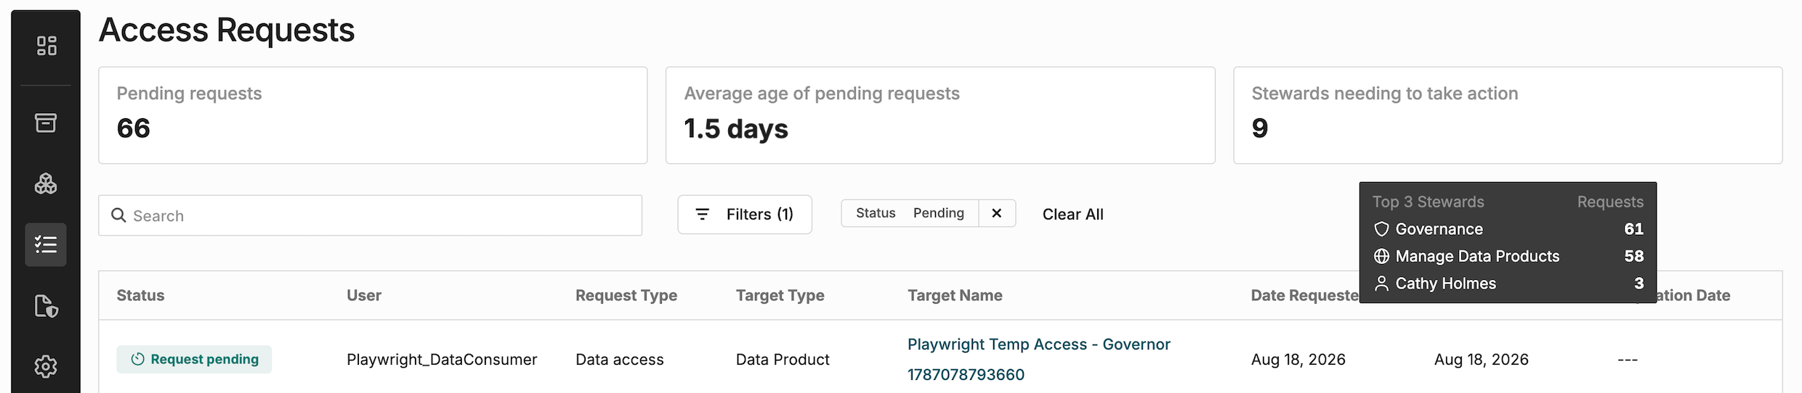Viewport: 1802px width, 393px height.
Task: Sort by the User column header
Action: (364, 295)
